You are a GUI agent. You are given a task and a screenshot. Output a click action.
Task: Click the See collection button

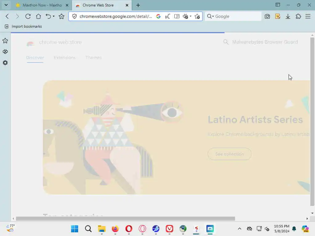pos(229,154)
